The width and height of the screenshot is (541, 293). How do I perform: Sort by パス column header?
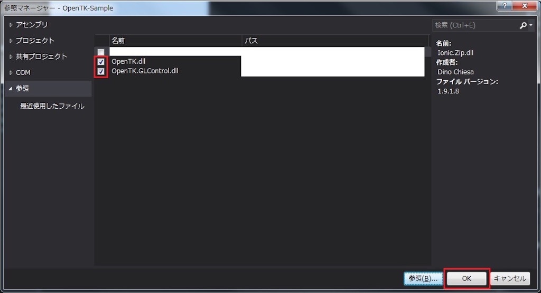point(334,41)
